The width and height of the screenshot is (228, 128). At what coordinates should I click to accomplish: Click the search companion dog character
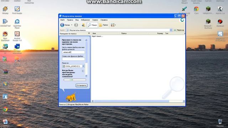coord(71,97)
